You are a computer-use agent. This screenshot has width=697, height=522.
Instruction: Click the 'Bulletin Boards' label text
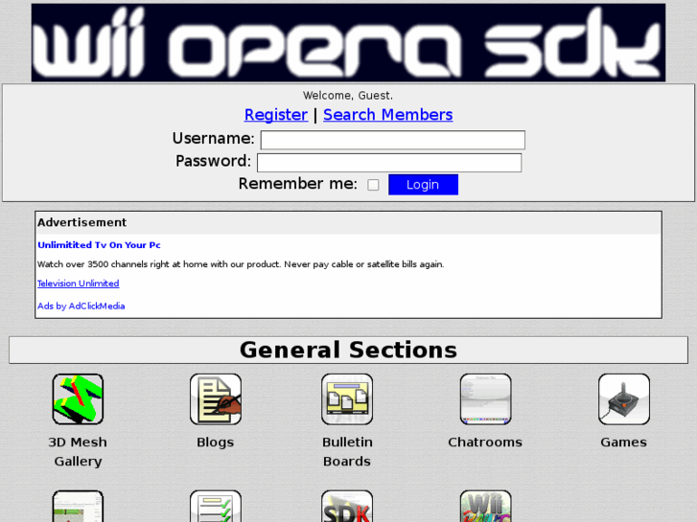[x=347, y=451]
